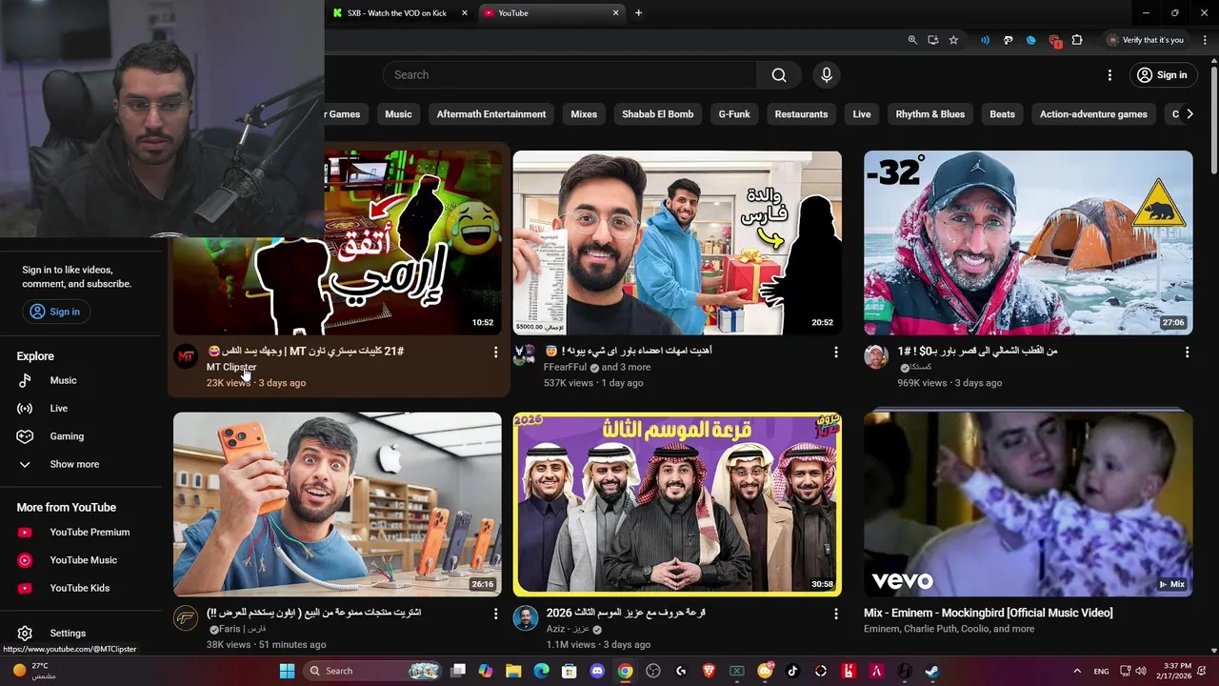The height and width of the screenshot is (686, 1219).
Task: Open orange iPhone Apple store thumbnail
Action: pos(337,504)
